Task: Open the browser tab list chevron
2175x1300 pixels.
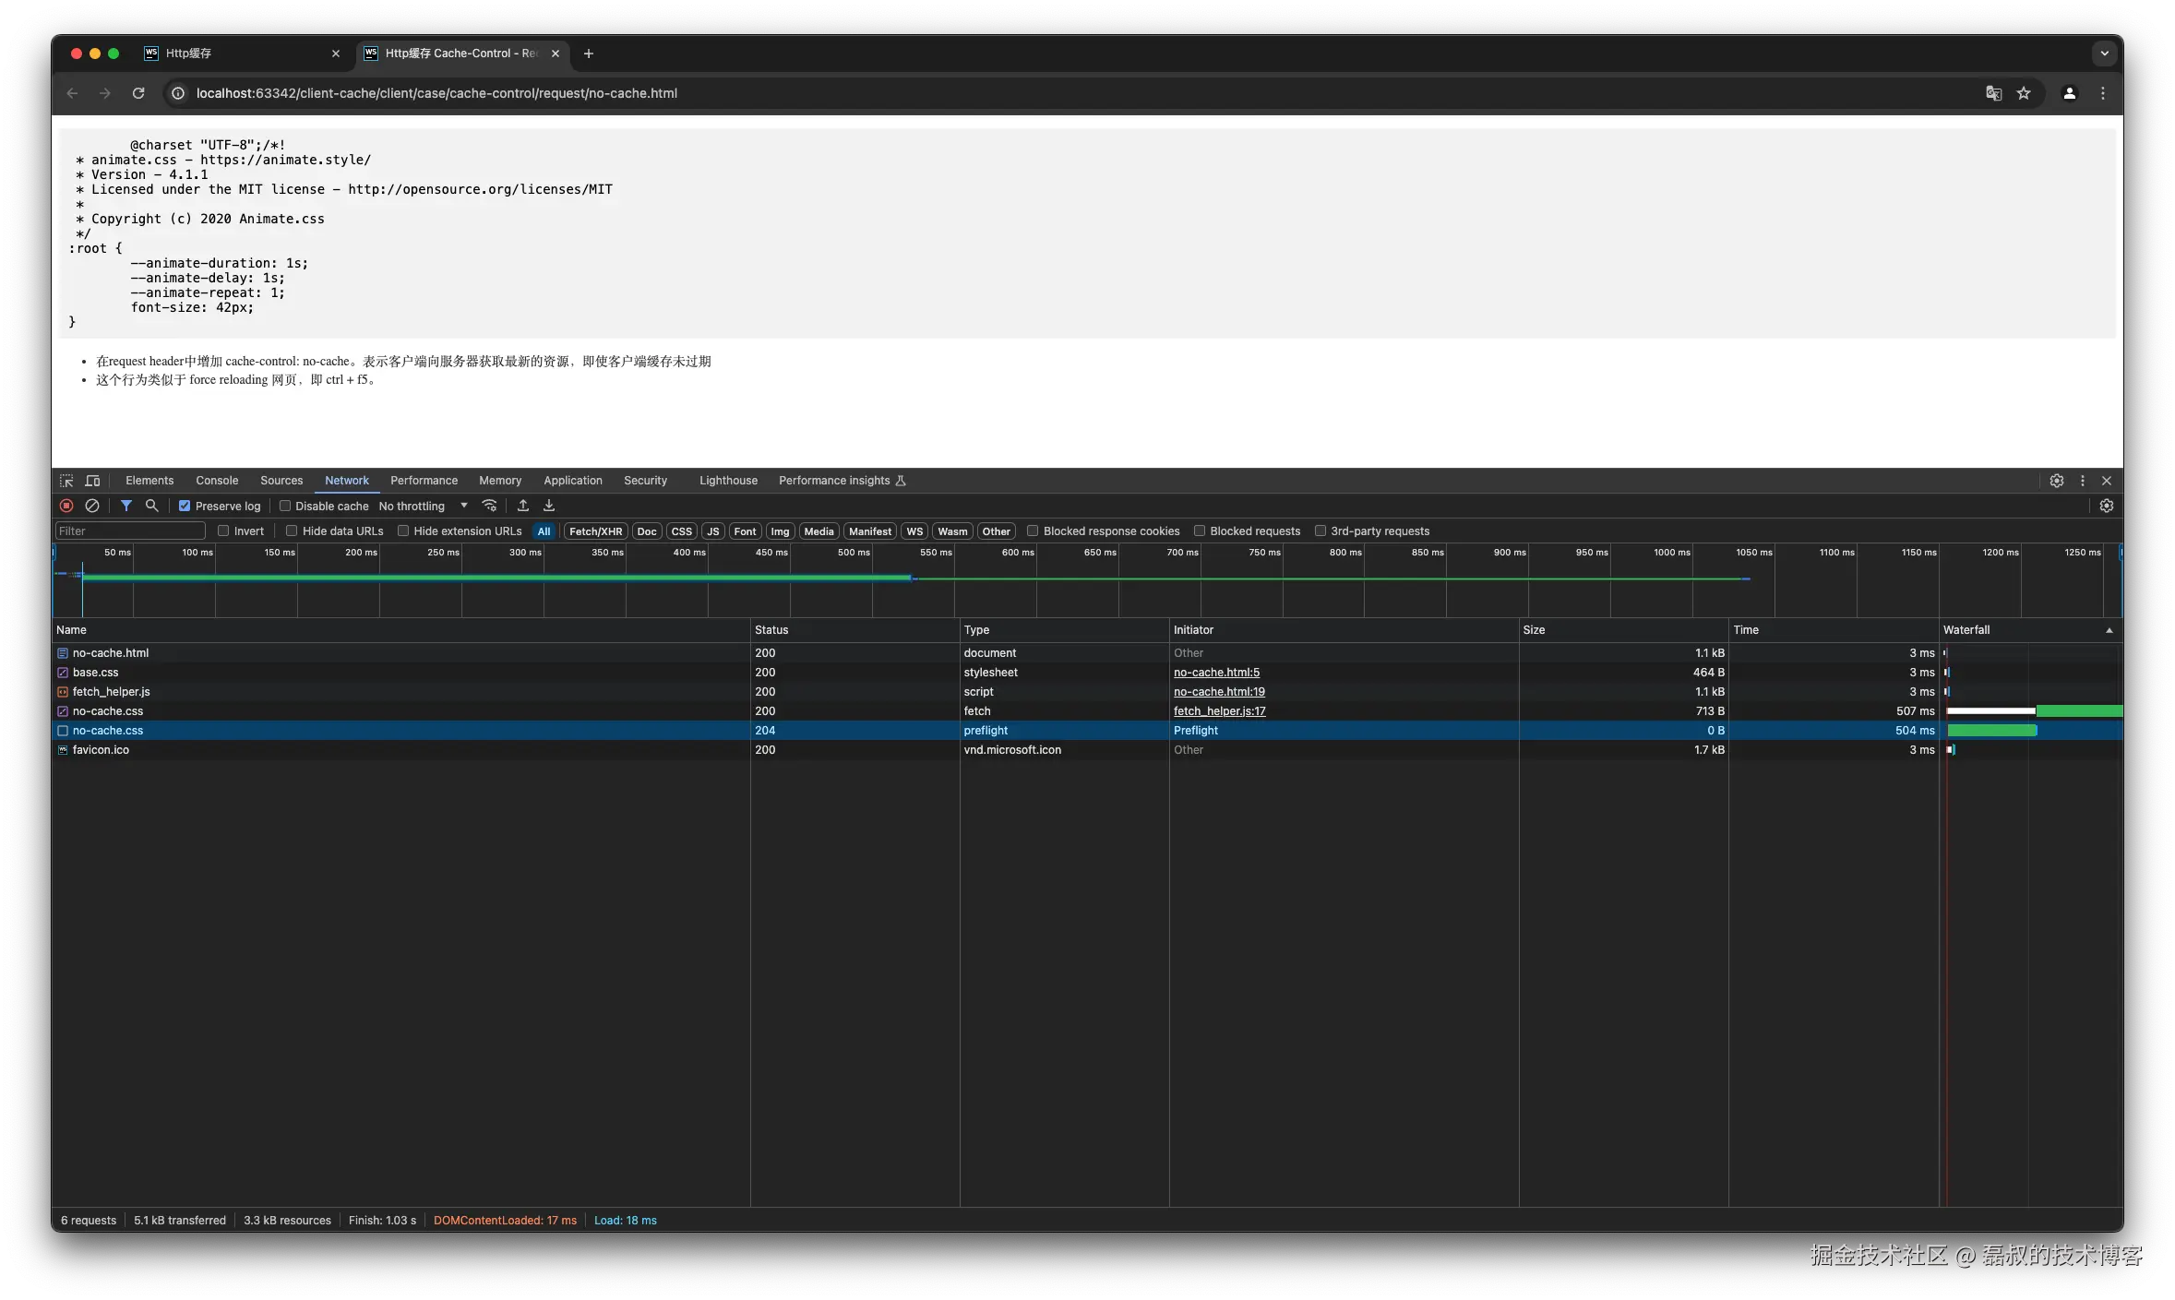Action: (x=2104, y=54)
